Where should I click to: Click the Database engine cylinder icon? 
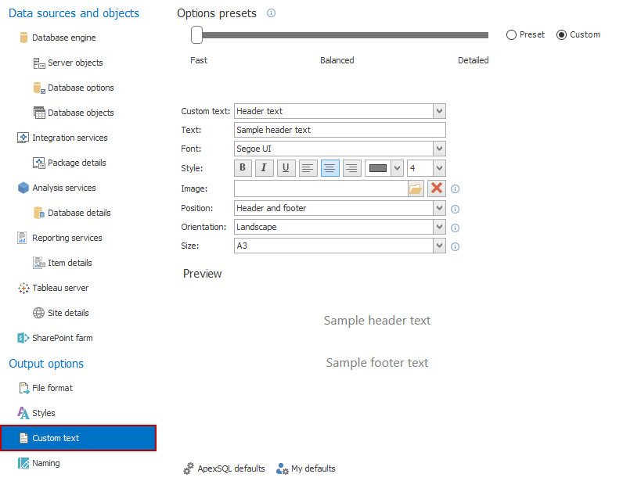tap(23, 38)
